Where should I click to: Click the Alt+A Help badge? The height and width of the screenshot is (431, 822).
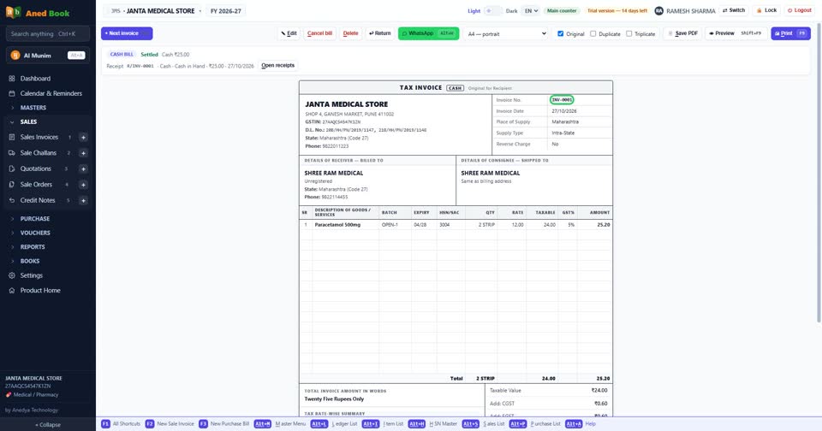[x=574, y=423]
